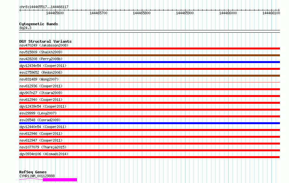Click the red bar under dgv12439n54
289x183 pixels.
click(149, 110)
